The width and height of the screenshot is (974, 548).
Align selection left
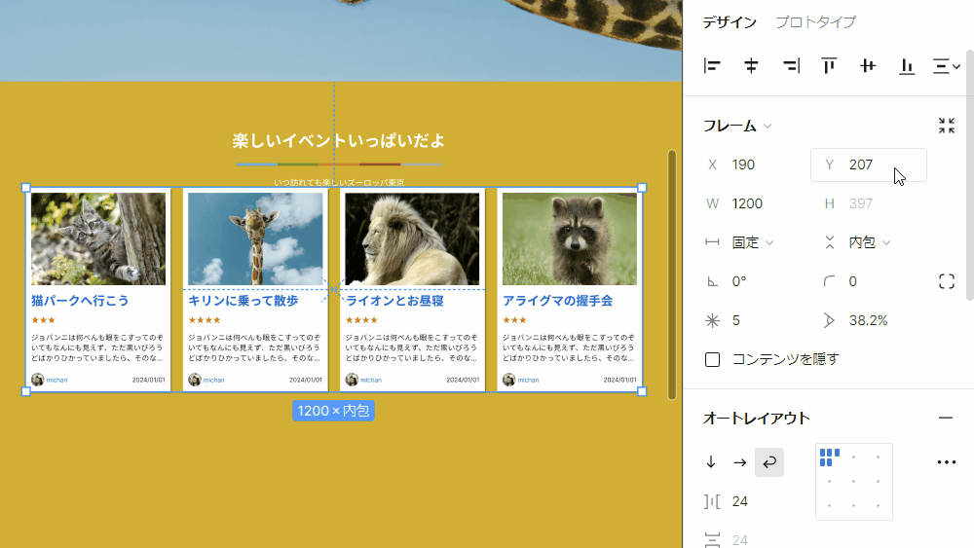712,65
